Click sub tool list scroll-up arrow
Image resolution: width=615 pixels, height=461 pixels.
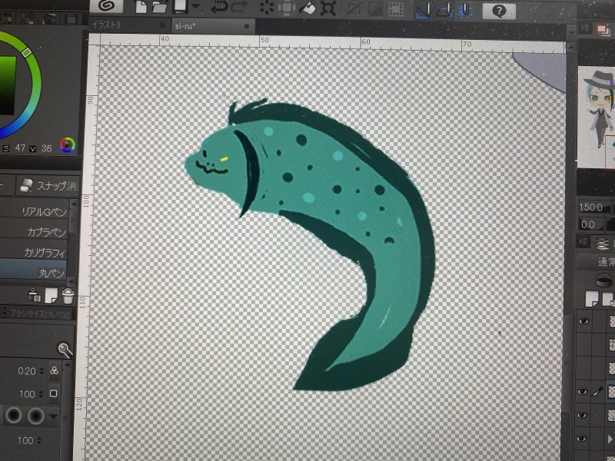(74, 204)
